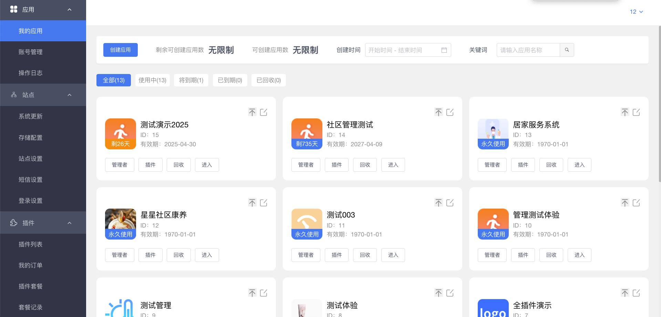
Task: Open 我的订单 in sidebar
Action: [43, 265]
